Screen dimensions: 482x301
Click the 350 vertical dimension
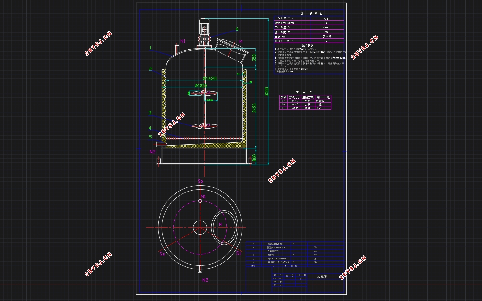[254, 58]
